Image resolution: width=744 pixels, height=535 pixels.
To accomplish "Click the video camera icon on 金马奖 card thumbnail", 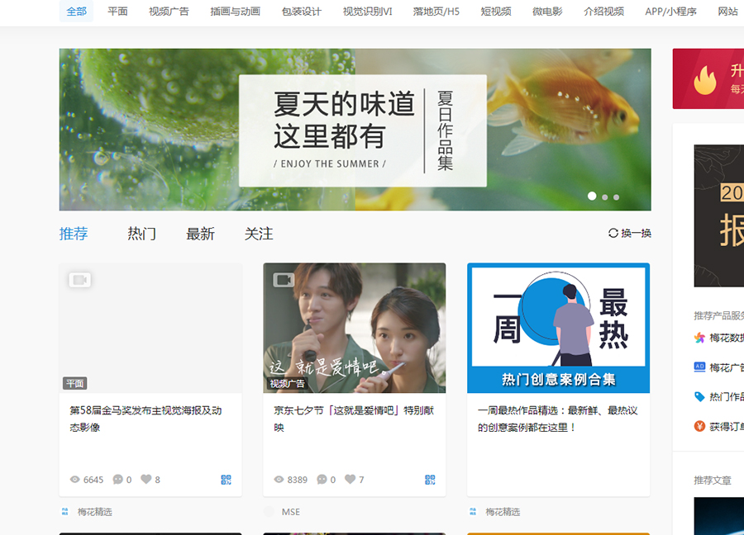I will click(x=79, y=280).
